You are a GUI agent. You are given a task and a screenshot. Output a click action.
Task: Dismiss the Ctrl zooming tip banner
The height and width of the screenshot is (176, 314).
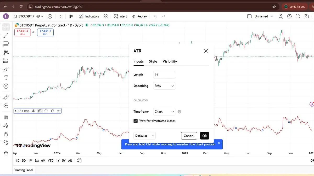[x=219, y=143]
